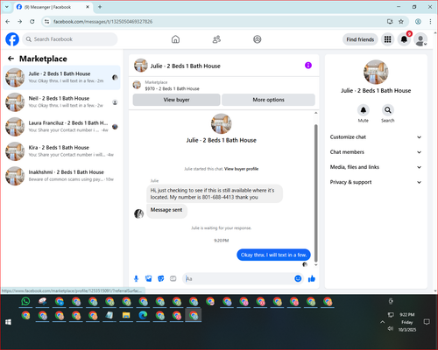Open File Explorer from the taskbar
The height and width of the screenshot is (350, 438).
tap(126, 315)
